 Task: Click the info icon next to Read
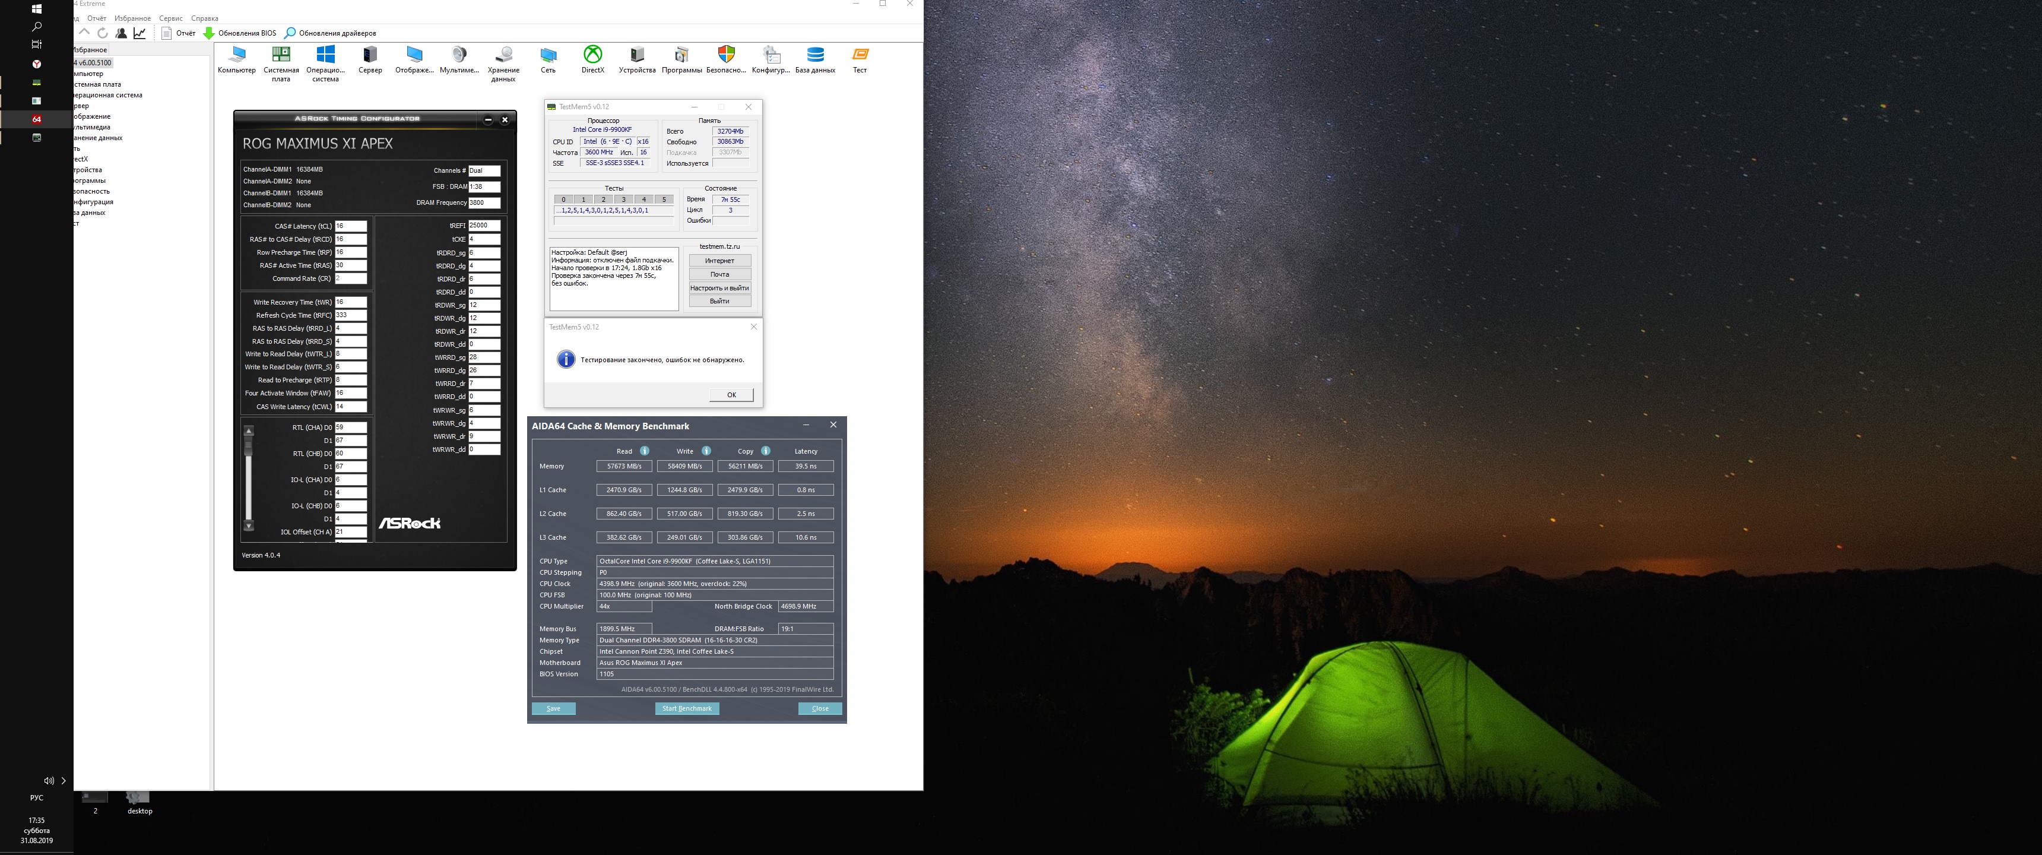pyautogui.click(x=645, y=451)
